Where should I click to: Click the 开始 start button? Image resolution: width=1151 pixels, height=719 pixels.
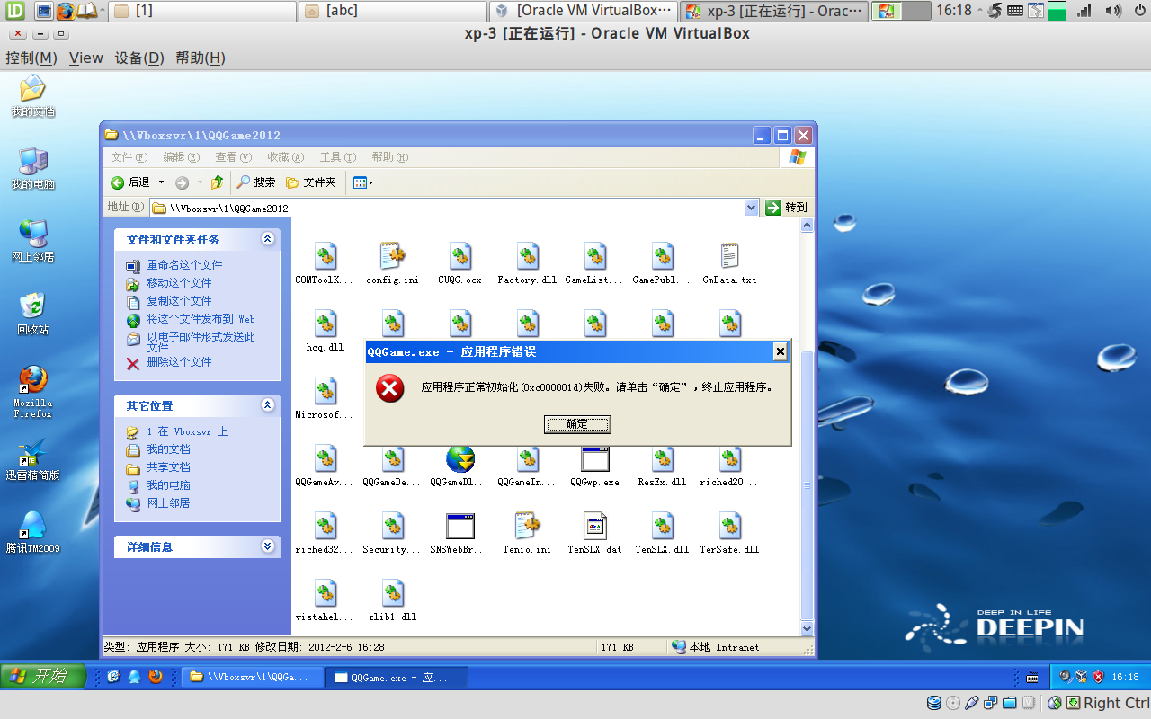(x=43, y=676)
